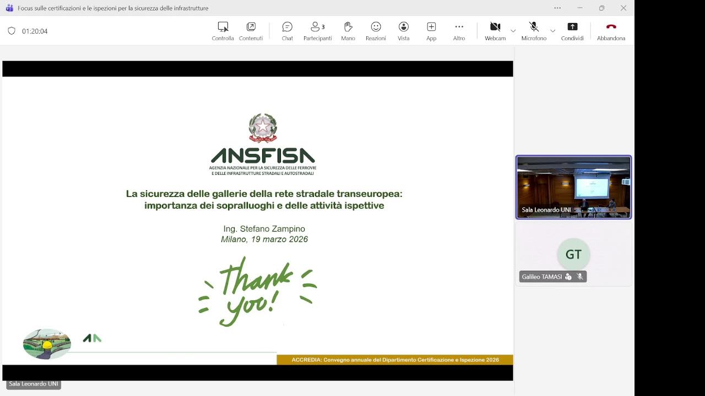Click the ANSFISA logo on the slide

(263, 145)
